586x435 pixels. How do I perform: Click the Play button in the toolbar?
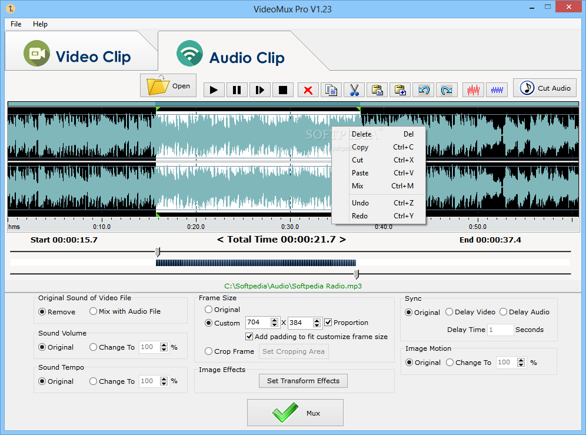214,90
